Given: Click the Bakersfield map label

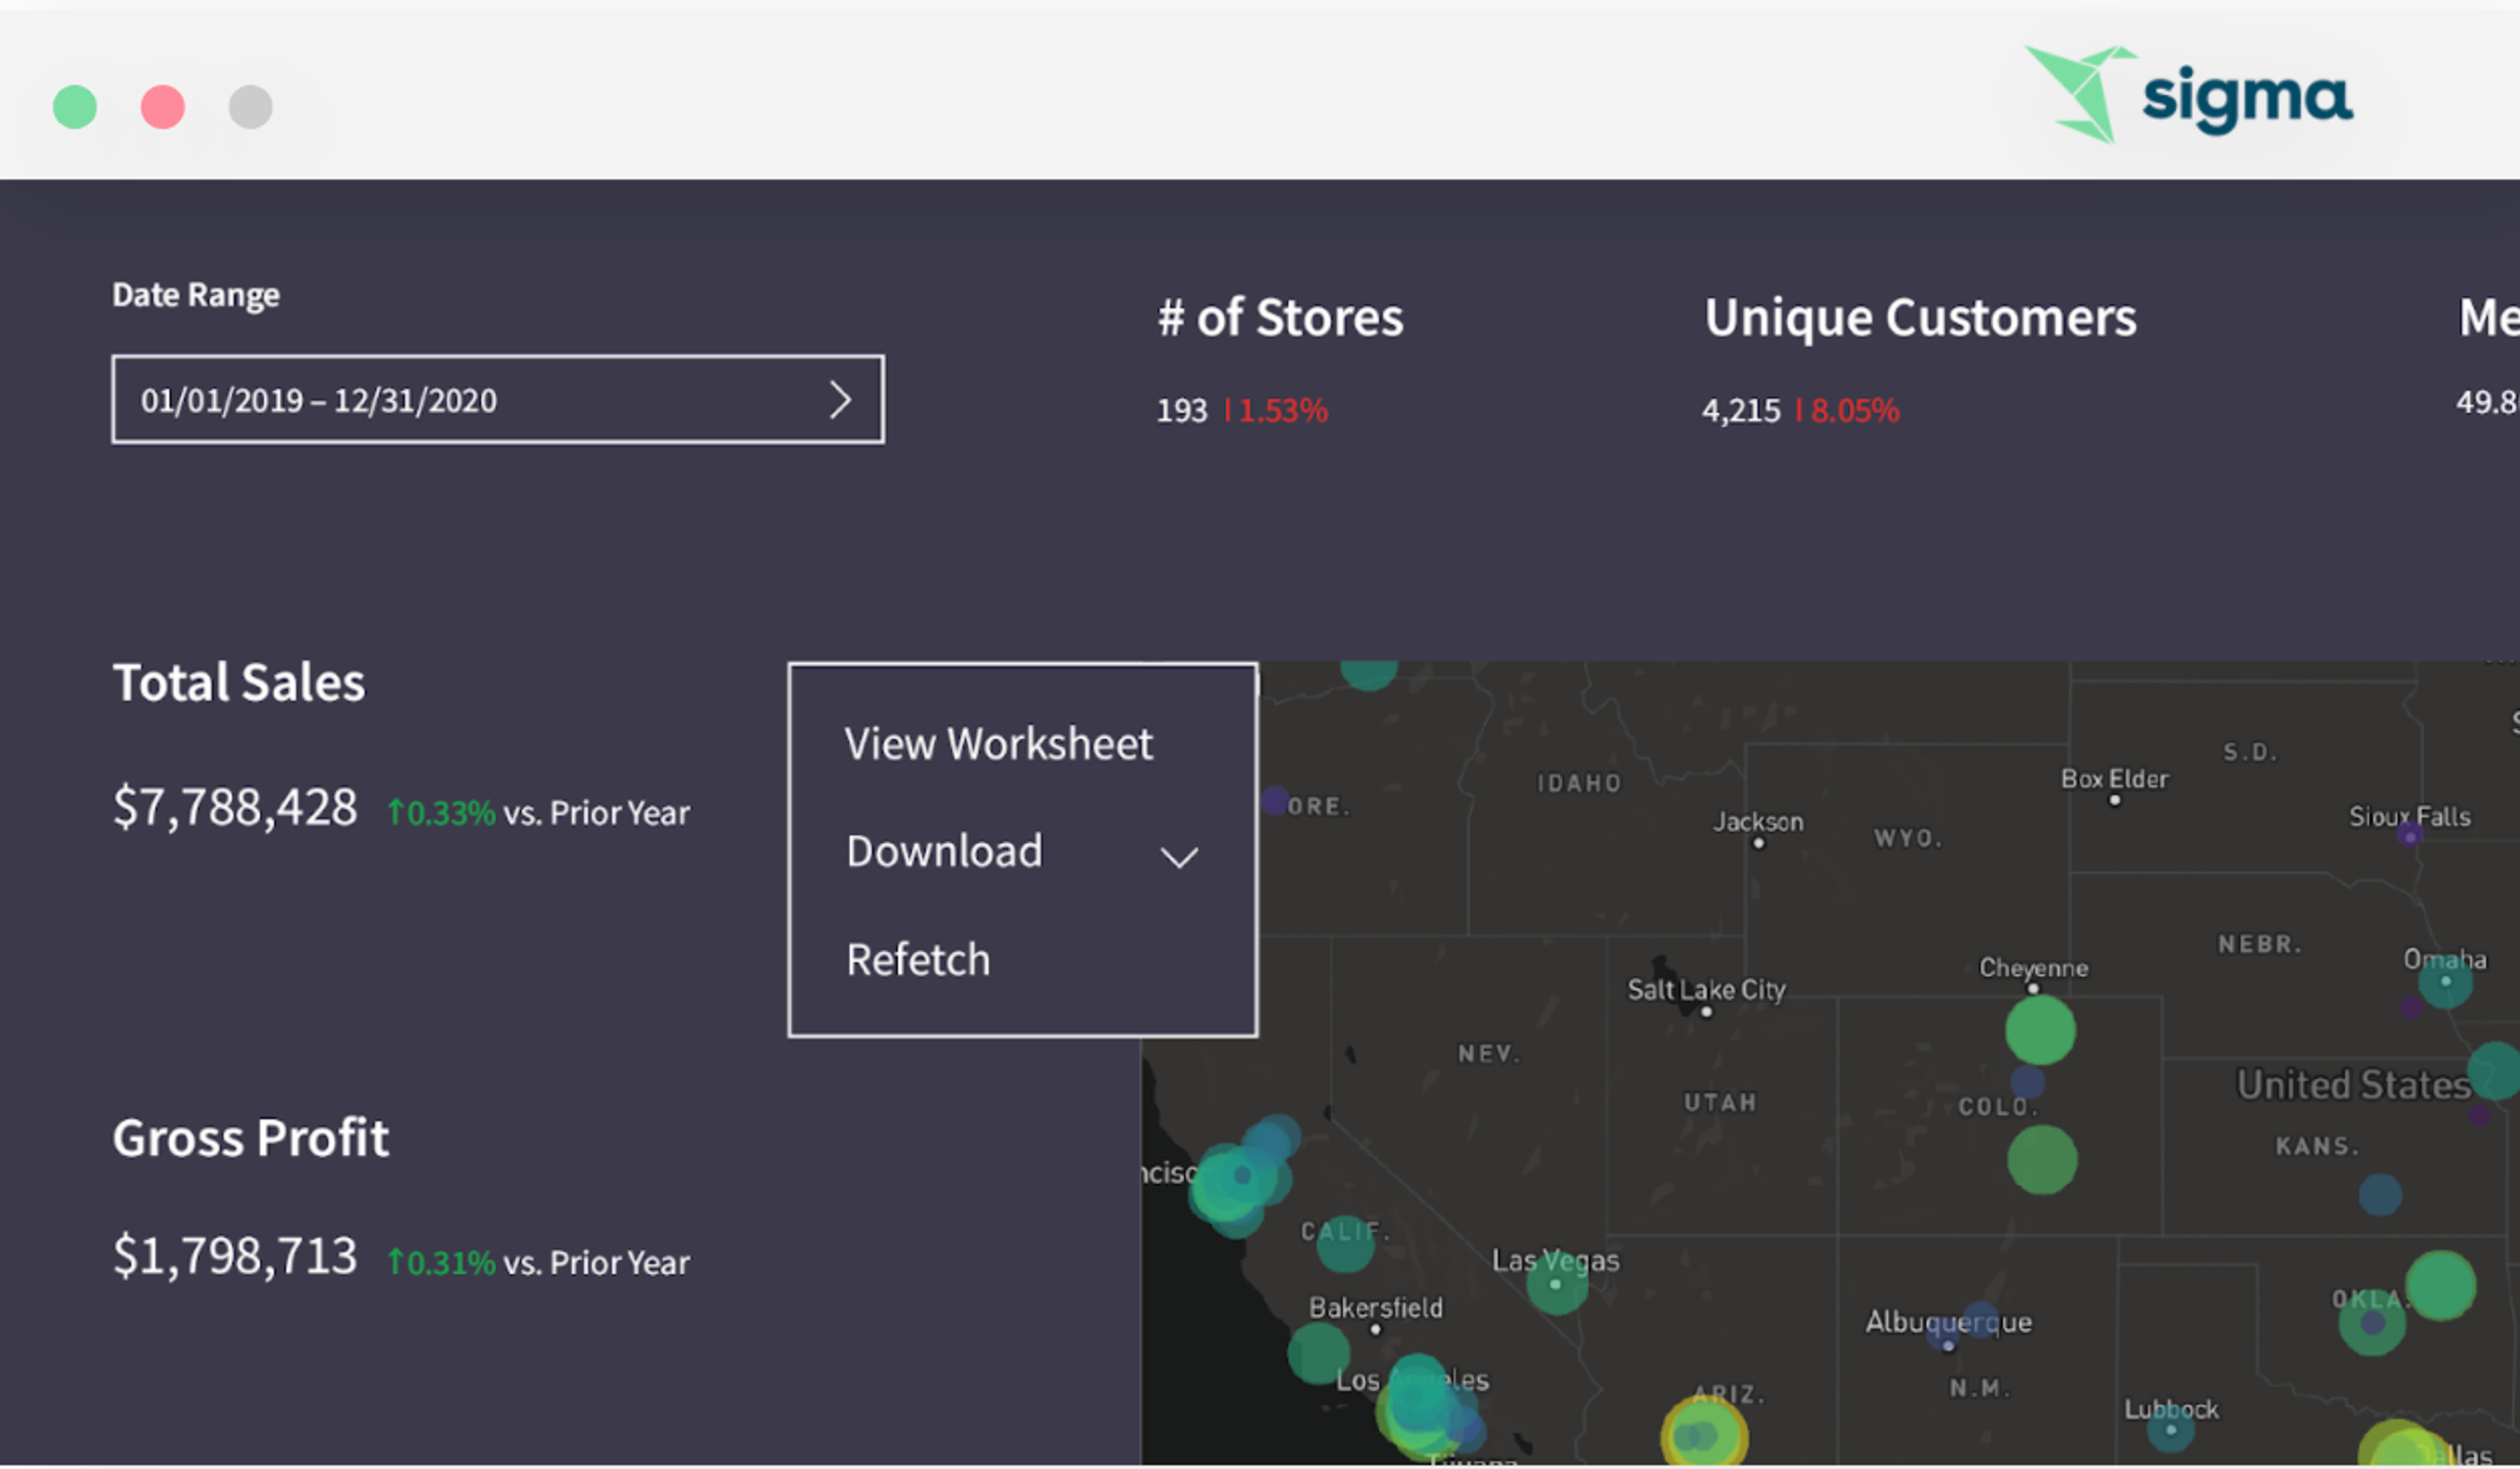Looking at the screenshot, I should tap(1376, 1308).
